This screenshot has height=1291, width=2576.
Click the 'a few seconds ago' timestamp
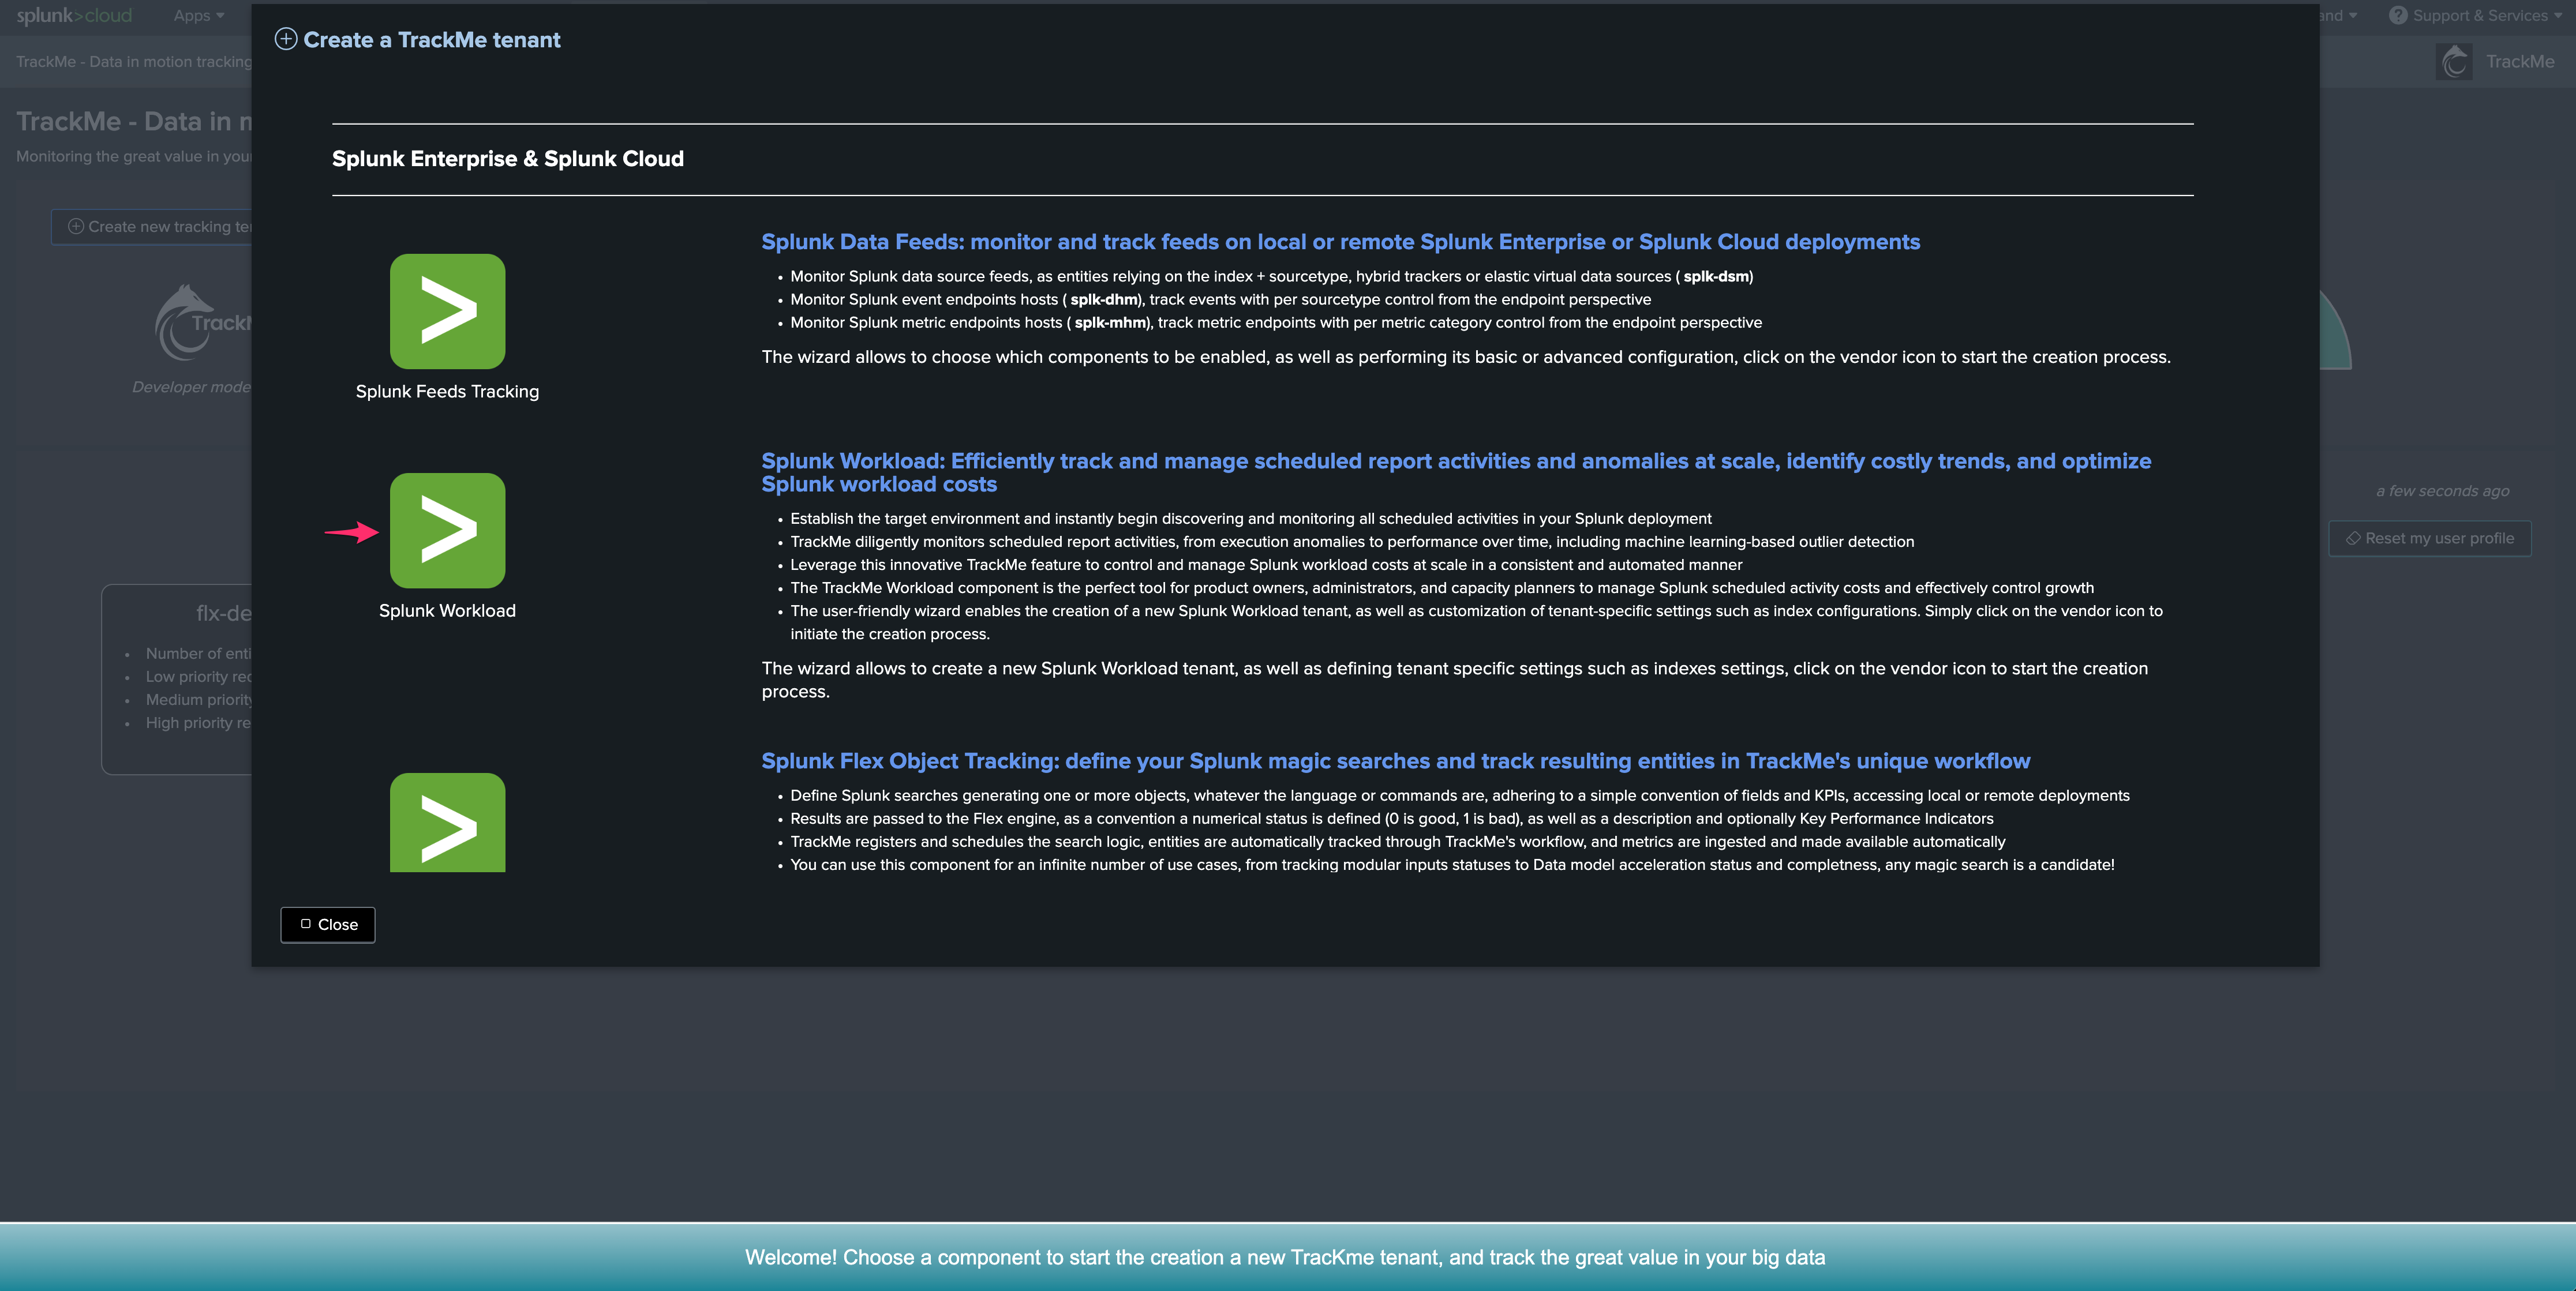point(2442,491)
